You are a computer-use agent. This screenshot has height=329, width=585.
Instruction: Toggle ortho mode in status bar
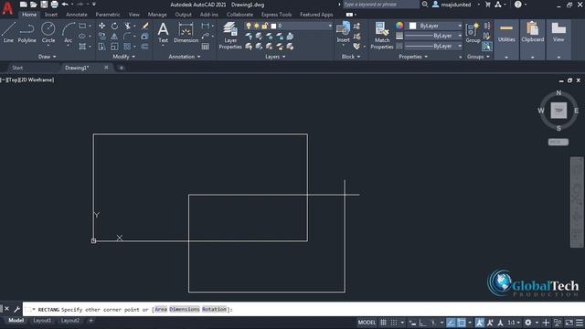pyautogui.click(x=422, y=323)
